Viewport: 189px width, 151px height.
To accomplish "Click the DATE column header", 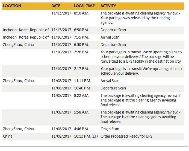I will point(56,6).
